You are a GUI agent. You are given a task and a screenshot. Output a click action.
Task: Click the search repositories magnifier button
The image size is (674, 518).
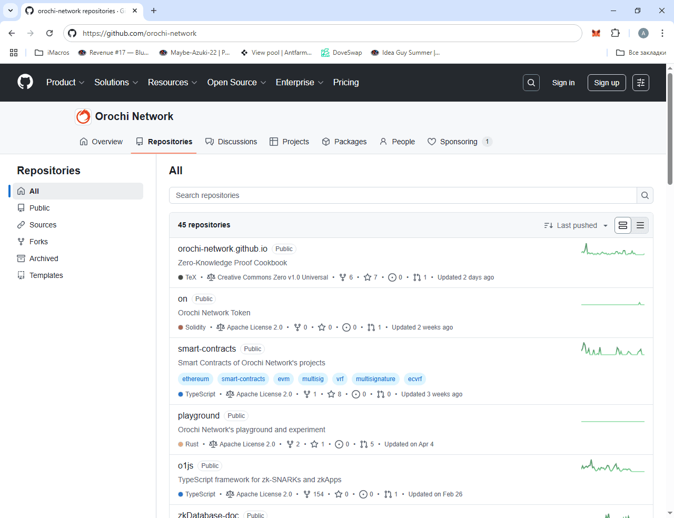645,195
